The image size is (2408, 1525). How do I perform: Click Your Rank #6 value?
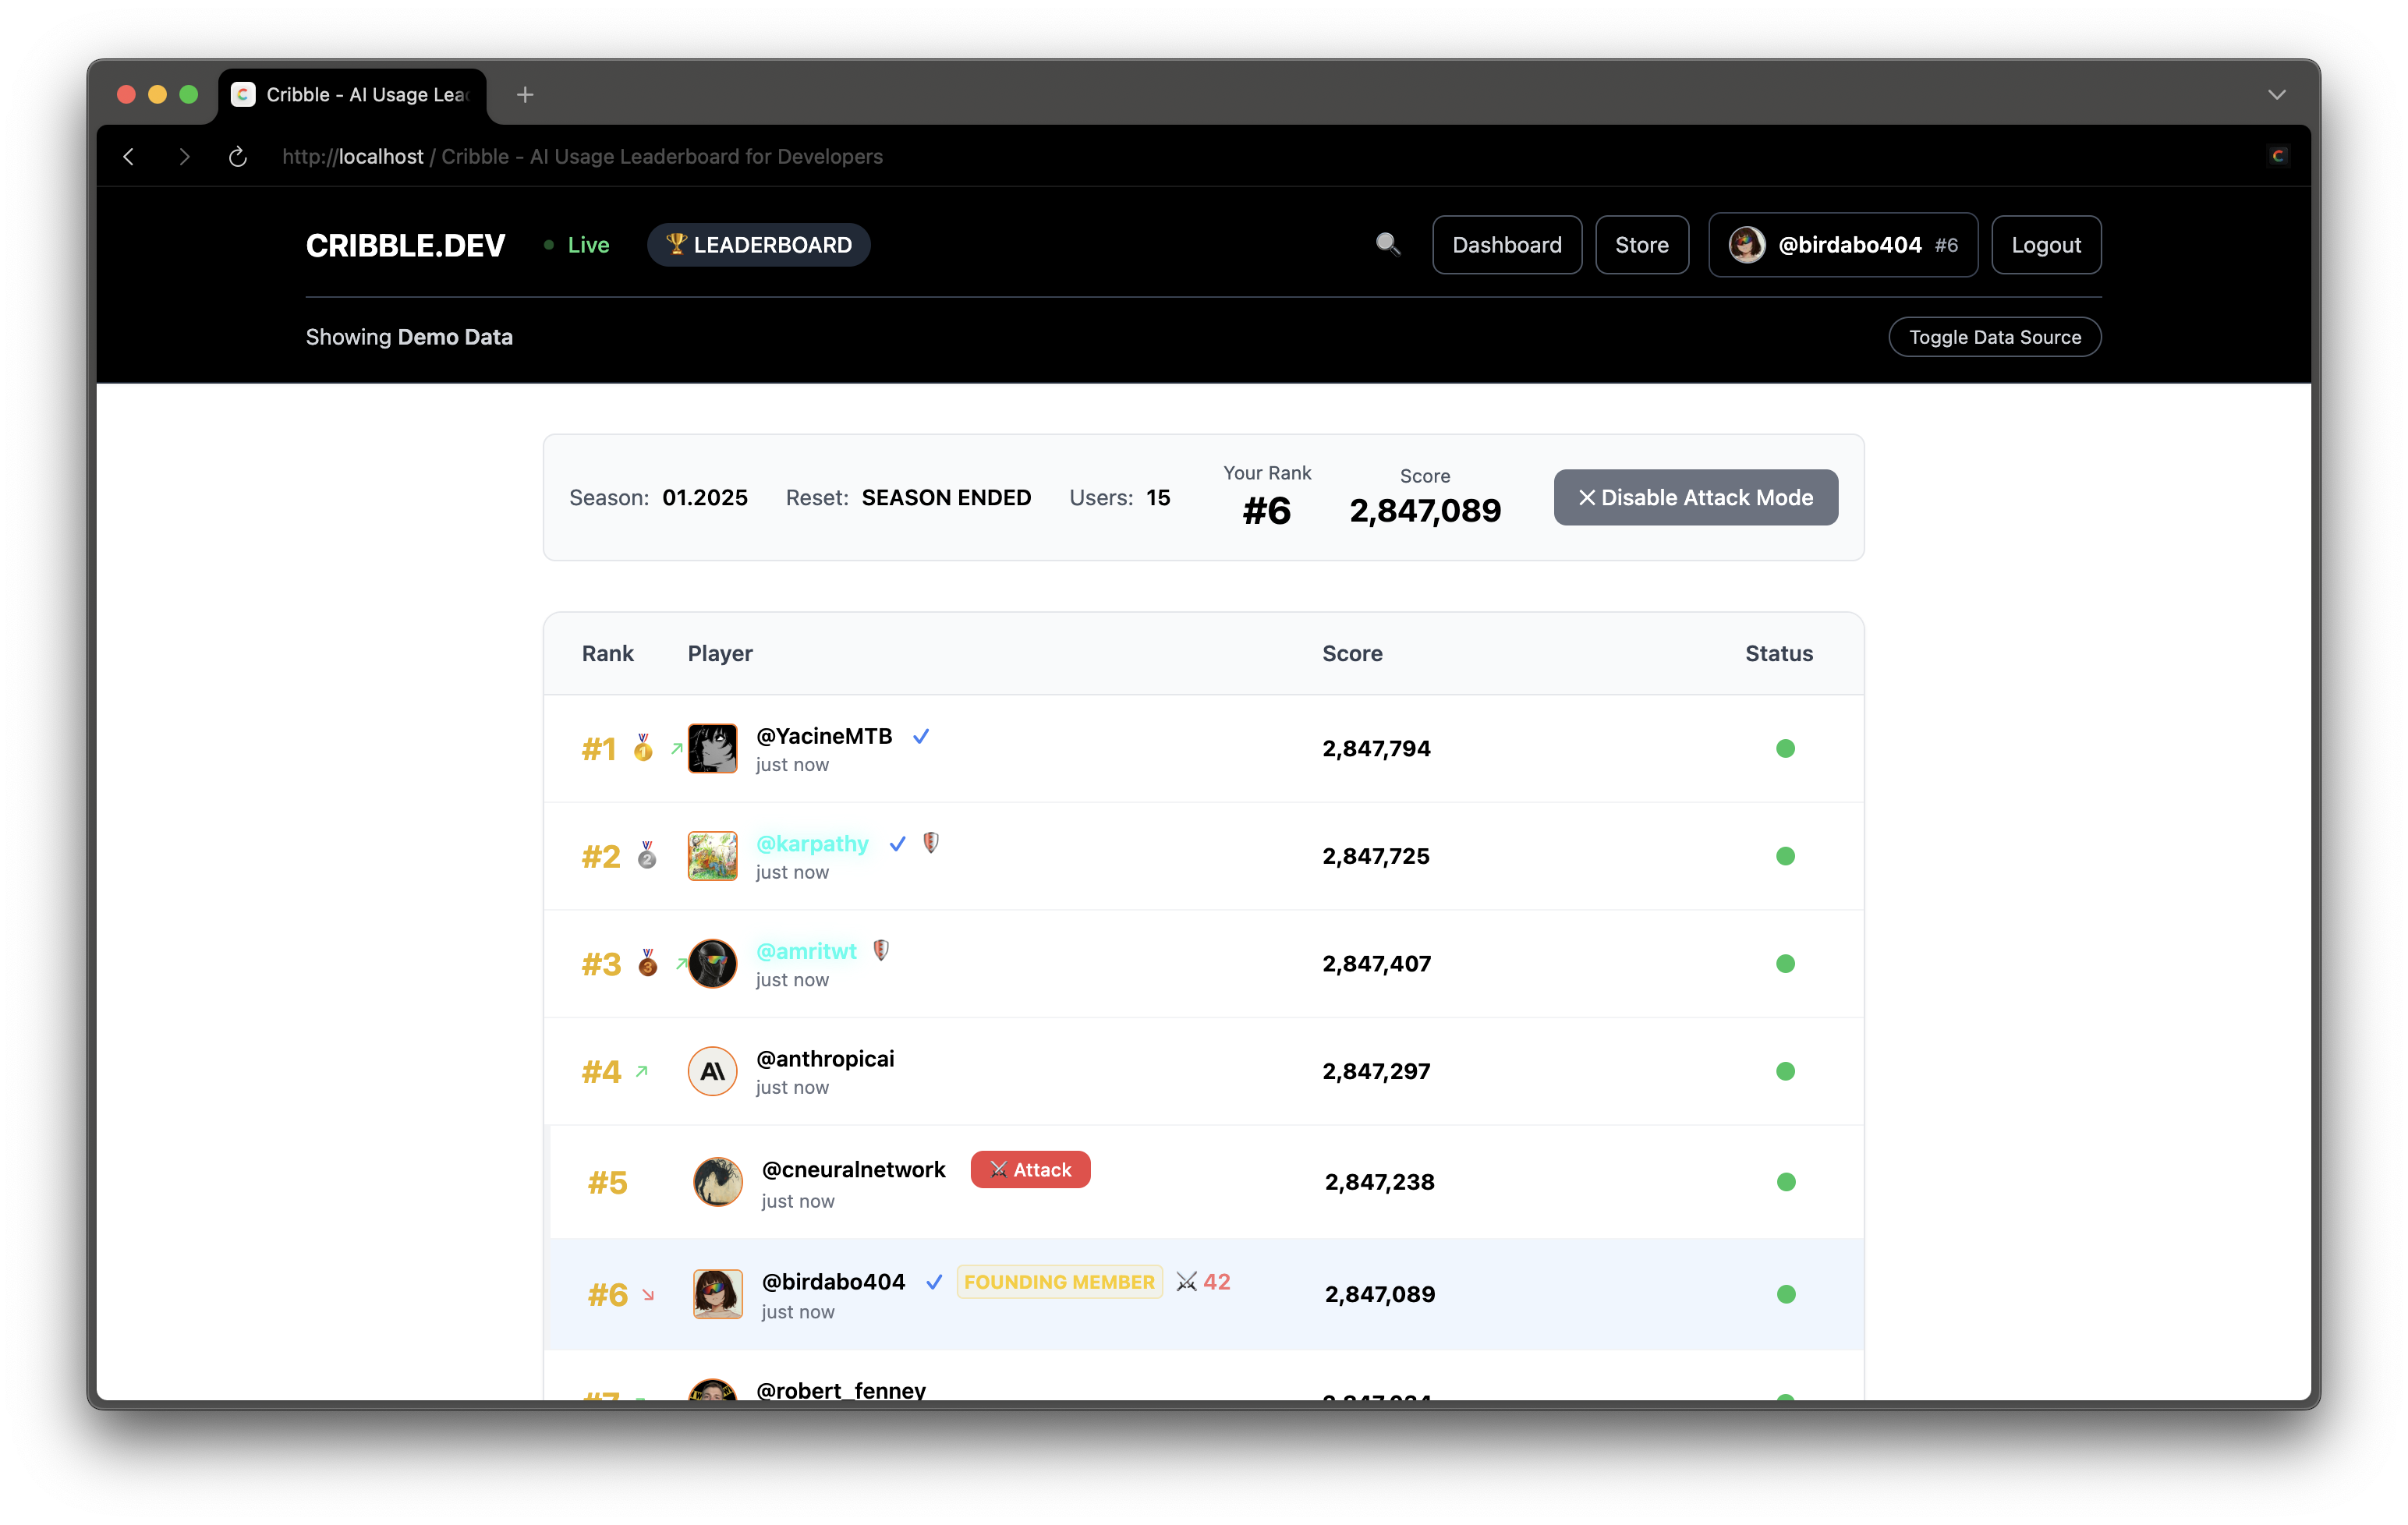coord(1266,511)
